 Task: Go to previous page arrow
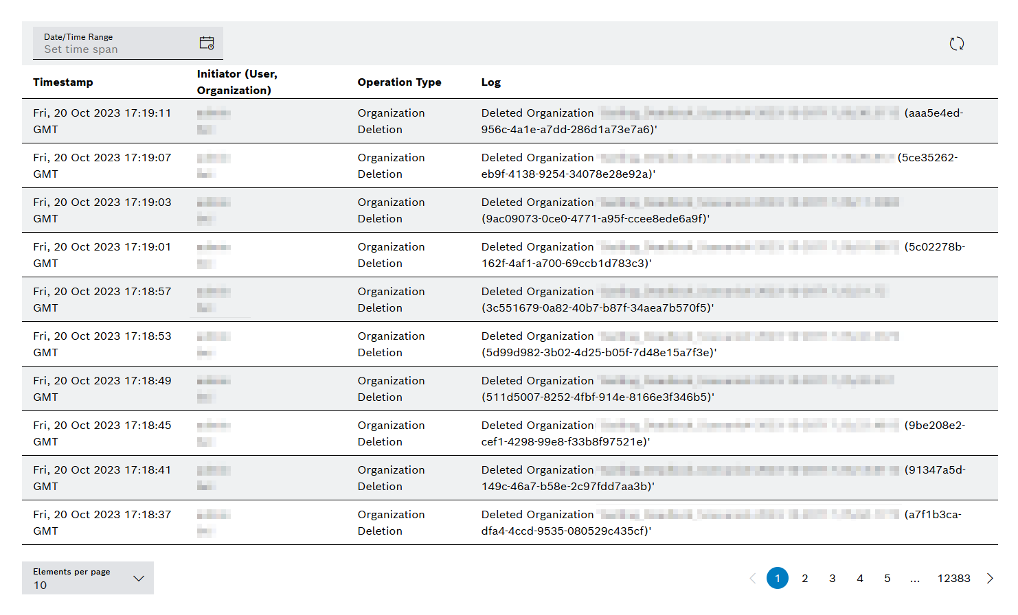pos(752,579)
